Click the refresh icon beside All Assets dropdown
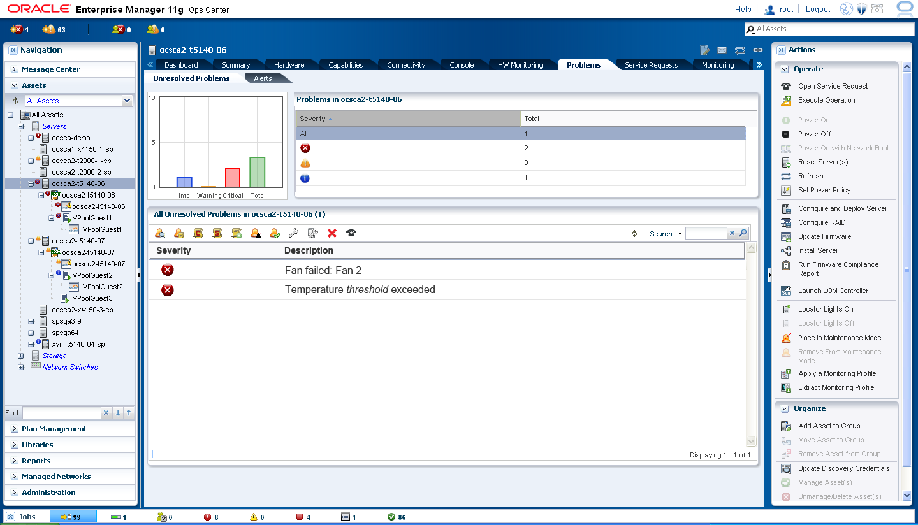 pyautogui.click(x=15, y=101)
